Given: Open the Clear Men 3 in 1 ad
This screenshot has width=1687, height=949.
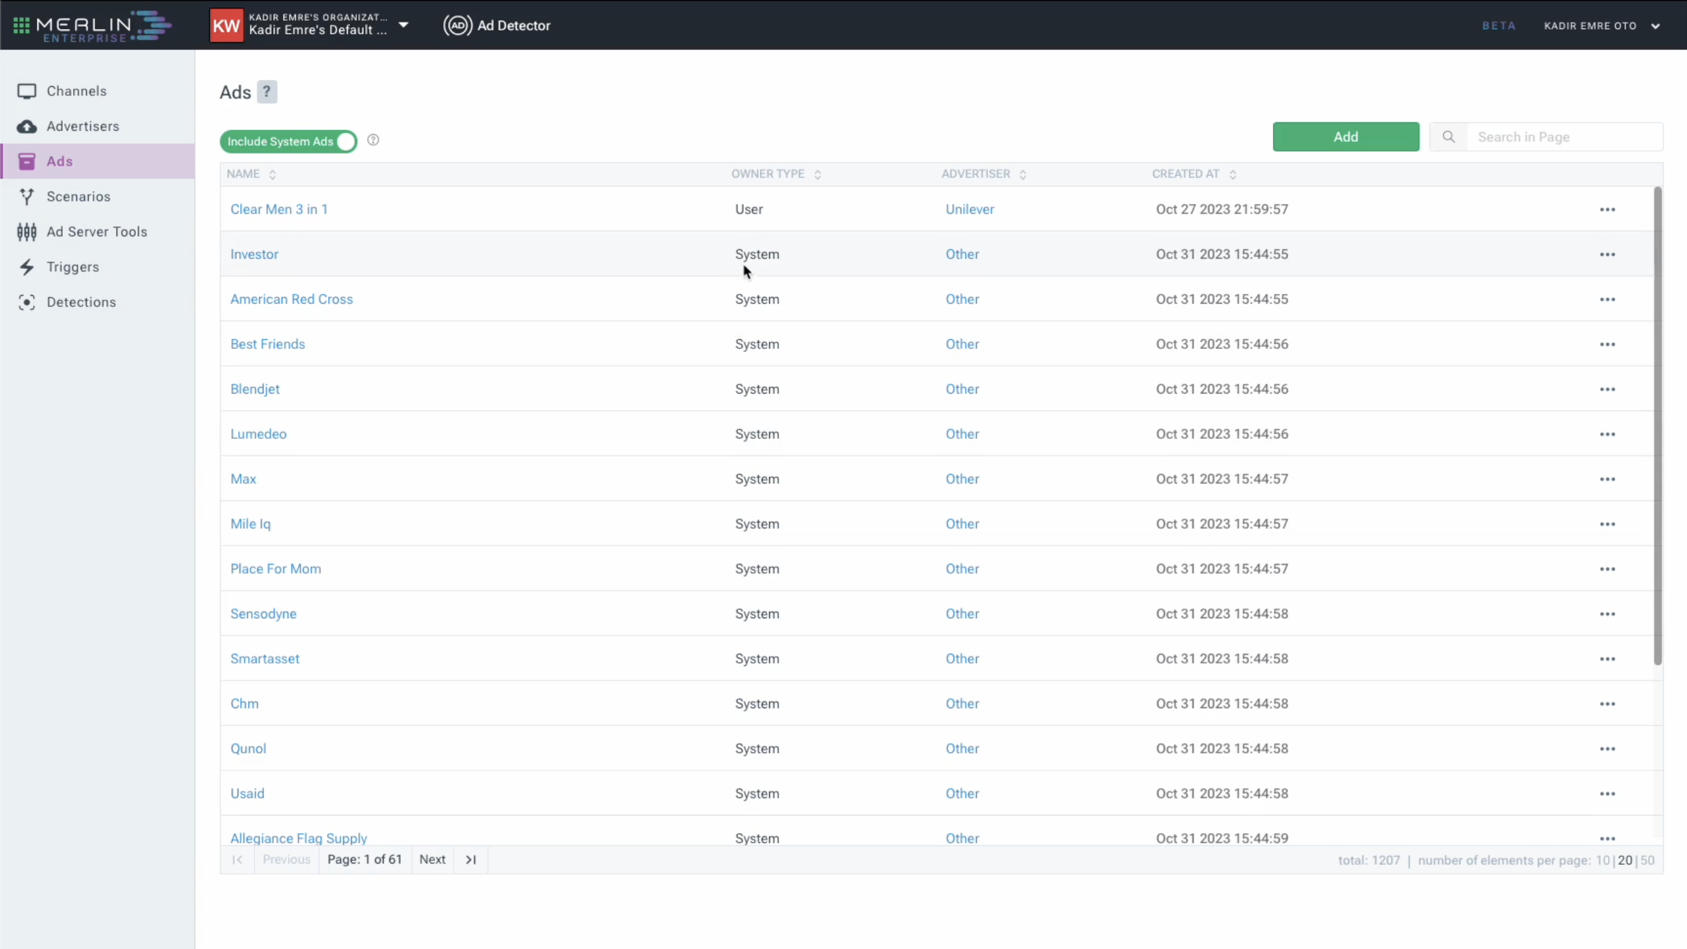Looking at the screenshot, I should click(x=279, y=210).
